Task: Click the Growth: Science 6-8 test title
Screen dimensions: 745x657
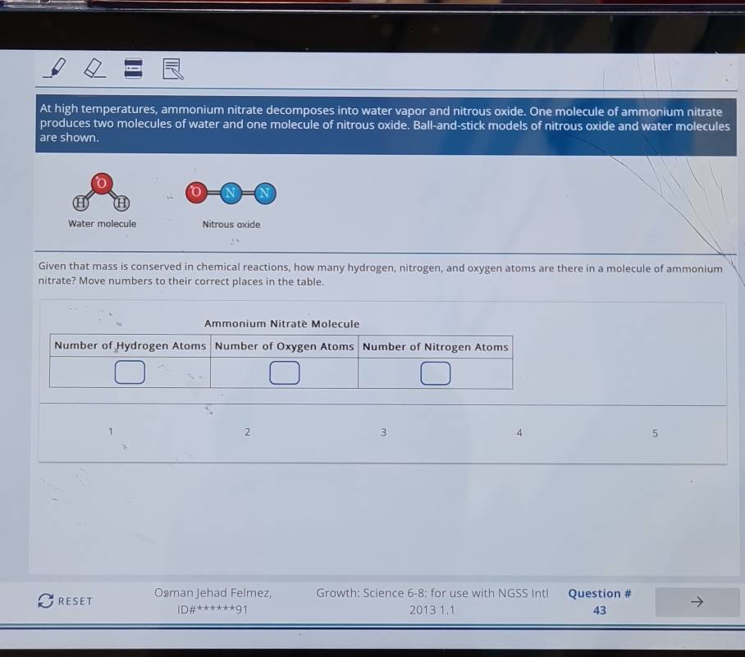Action: point(432,593)
